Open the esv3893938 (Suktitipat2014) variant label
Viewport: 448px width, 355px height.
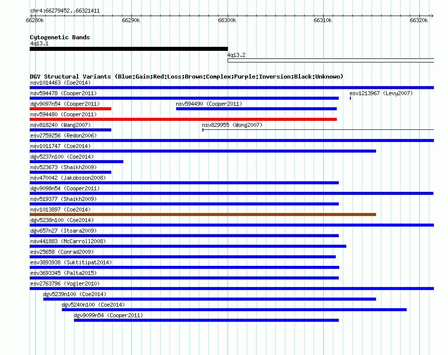pyautogui.click(x=71, y=262)
